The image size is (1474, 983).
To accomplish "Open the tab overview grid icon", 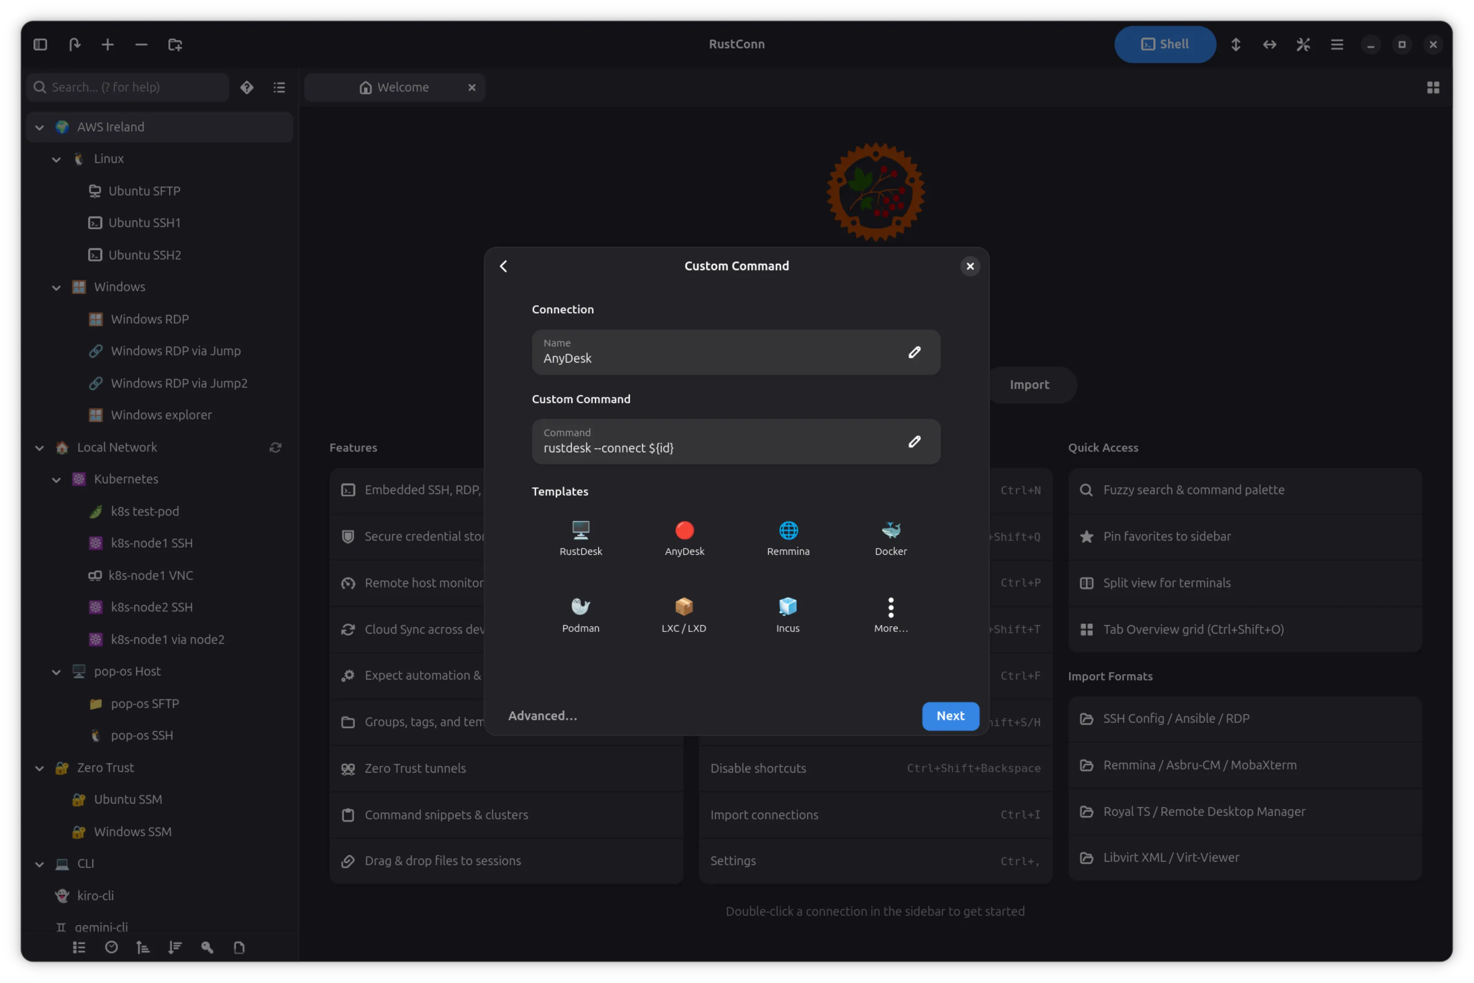I will pos(1433,87).
